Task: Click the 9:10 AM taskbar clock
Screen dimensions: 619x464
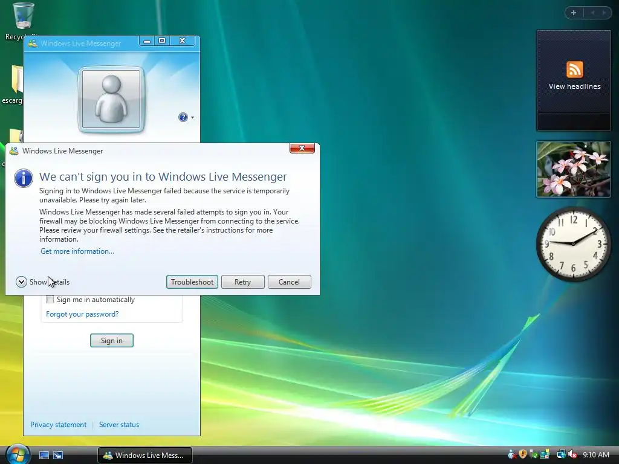Action: coord(596,454)
